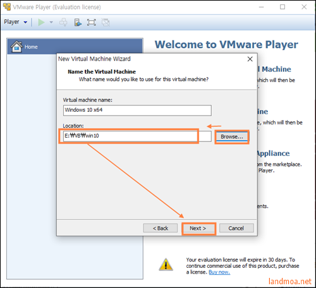The height and width of the screenshot is (288, 316).
Task: Expand the power options arrow beside Play
Action: point(51,22)
